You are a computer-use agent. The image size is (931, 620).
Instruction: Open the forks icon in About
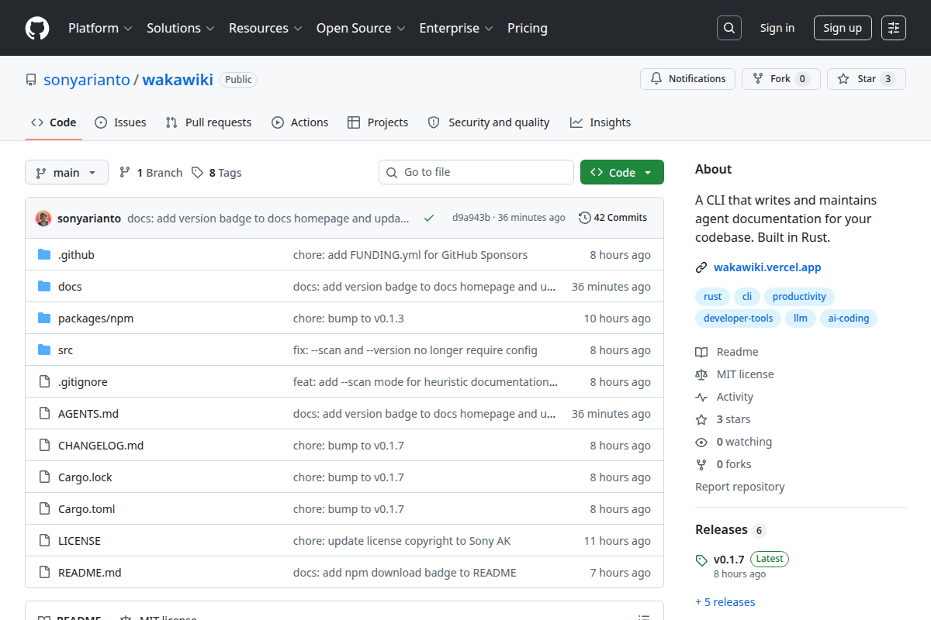[x=701, y=464]
